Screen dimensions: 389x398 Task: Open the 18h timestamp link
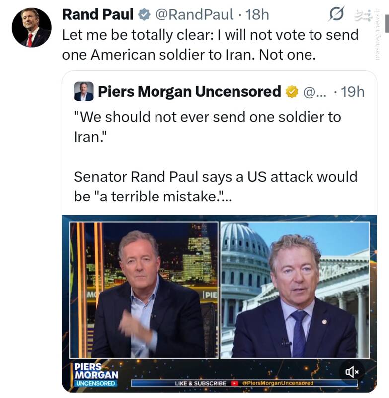tap(257, 15)
